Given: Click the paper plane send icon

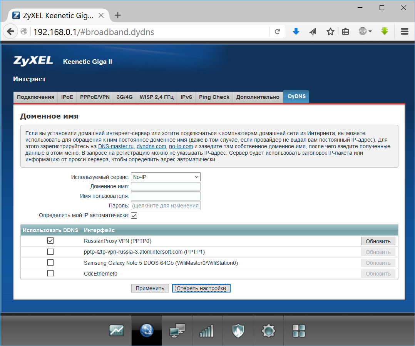Looking at the screenshot, I should 313,32.
